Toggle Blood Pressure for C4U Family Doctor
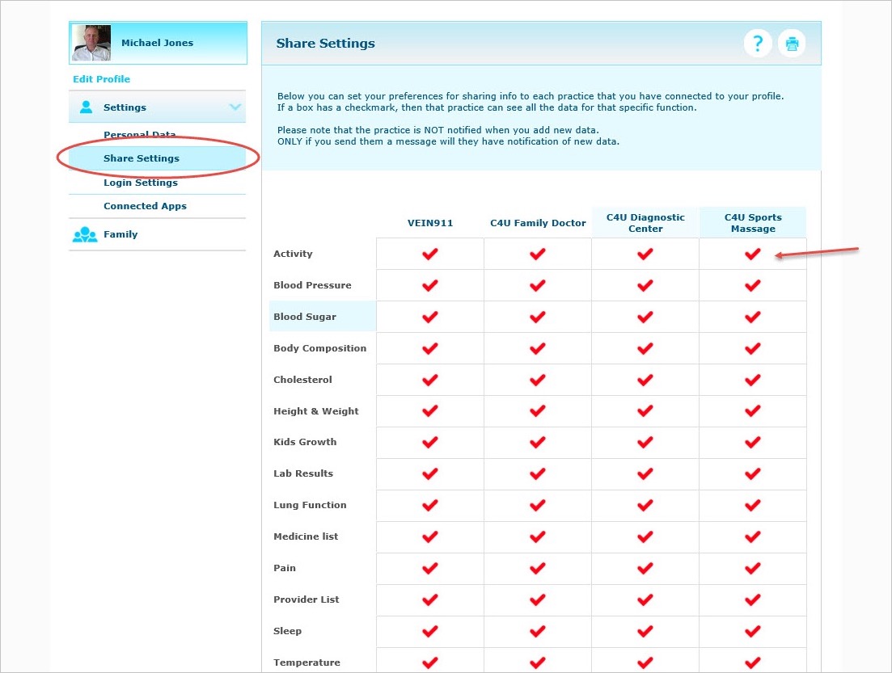The image size is (892, 673). click(x=538, y=285)
